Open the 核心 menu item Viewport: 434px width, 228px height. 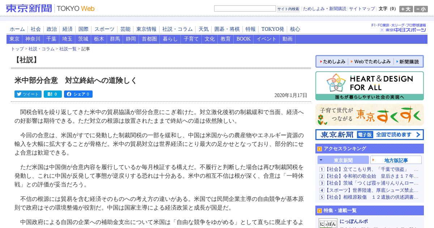pyautogui.click(x=295, y=29)
